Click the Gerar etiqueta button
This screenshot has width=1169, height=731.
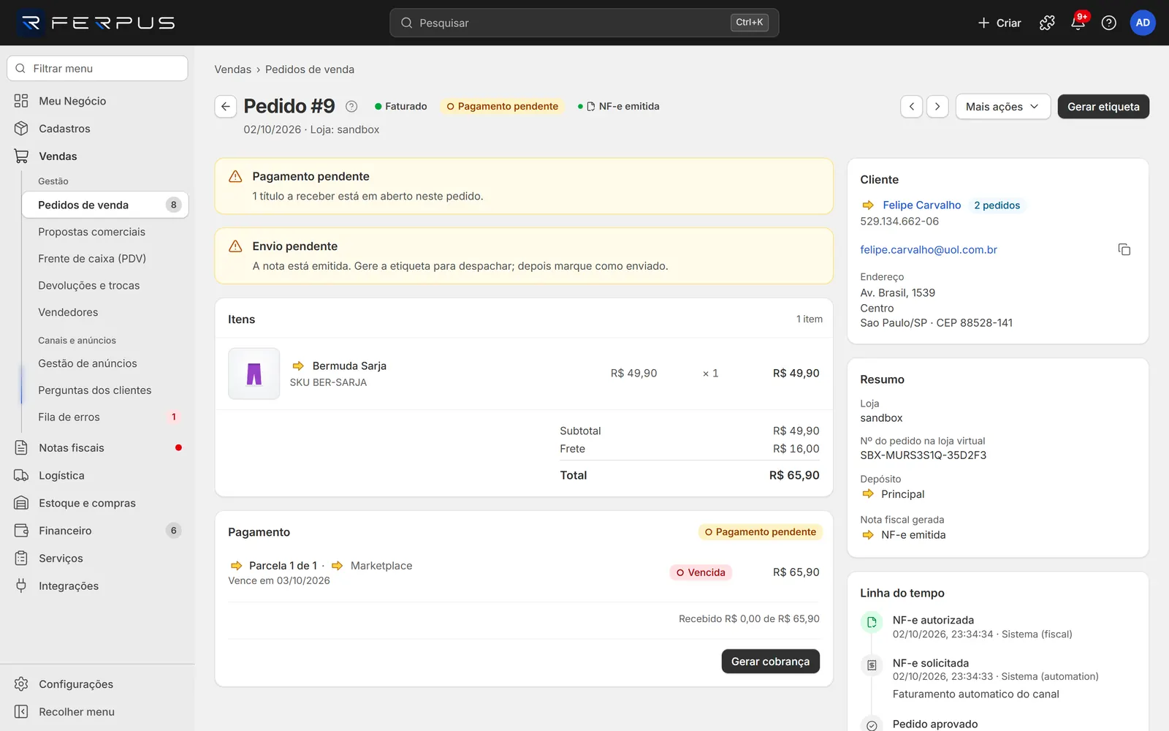point(1103,107)
